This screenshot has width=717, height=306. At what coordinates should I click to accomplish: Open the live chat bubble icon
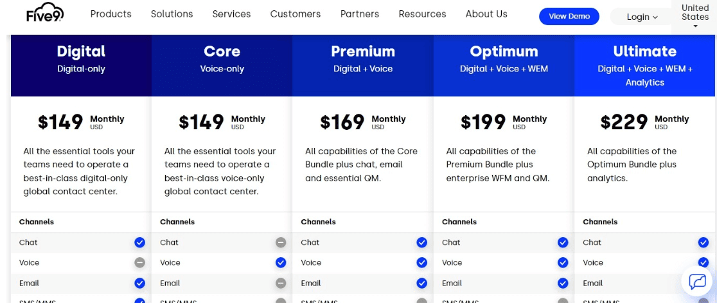697,282
